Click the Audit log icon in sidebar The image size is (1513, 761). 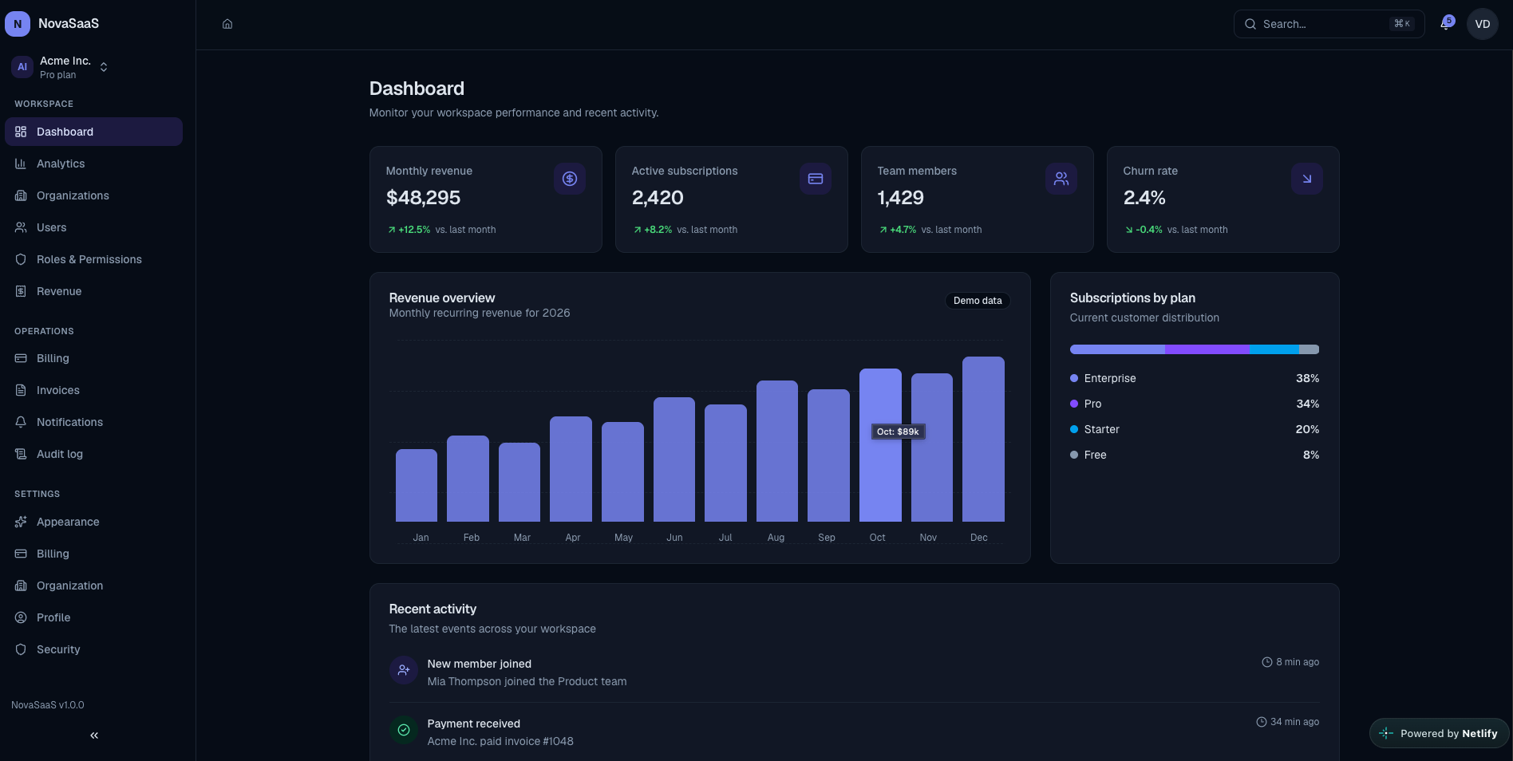tap(21, 454)
